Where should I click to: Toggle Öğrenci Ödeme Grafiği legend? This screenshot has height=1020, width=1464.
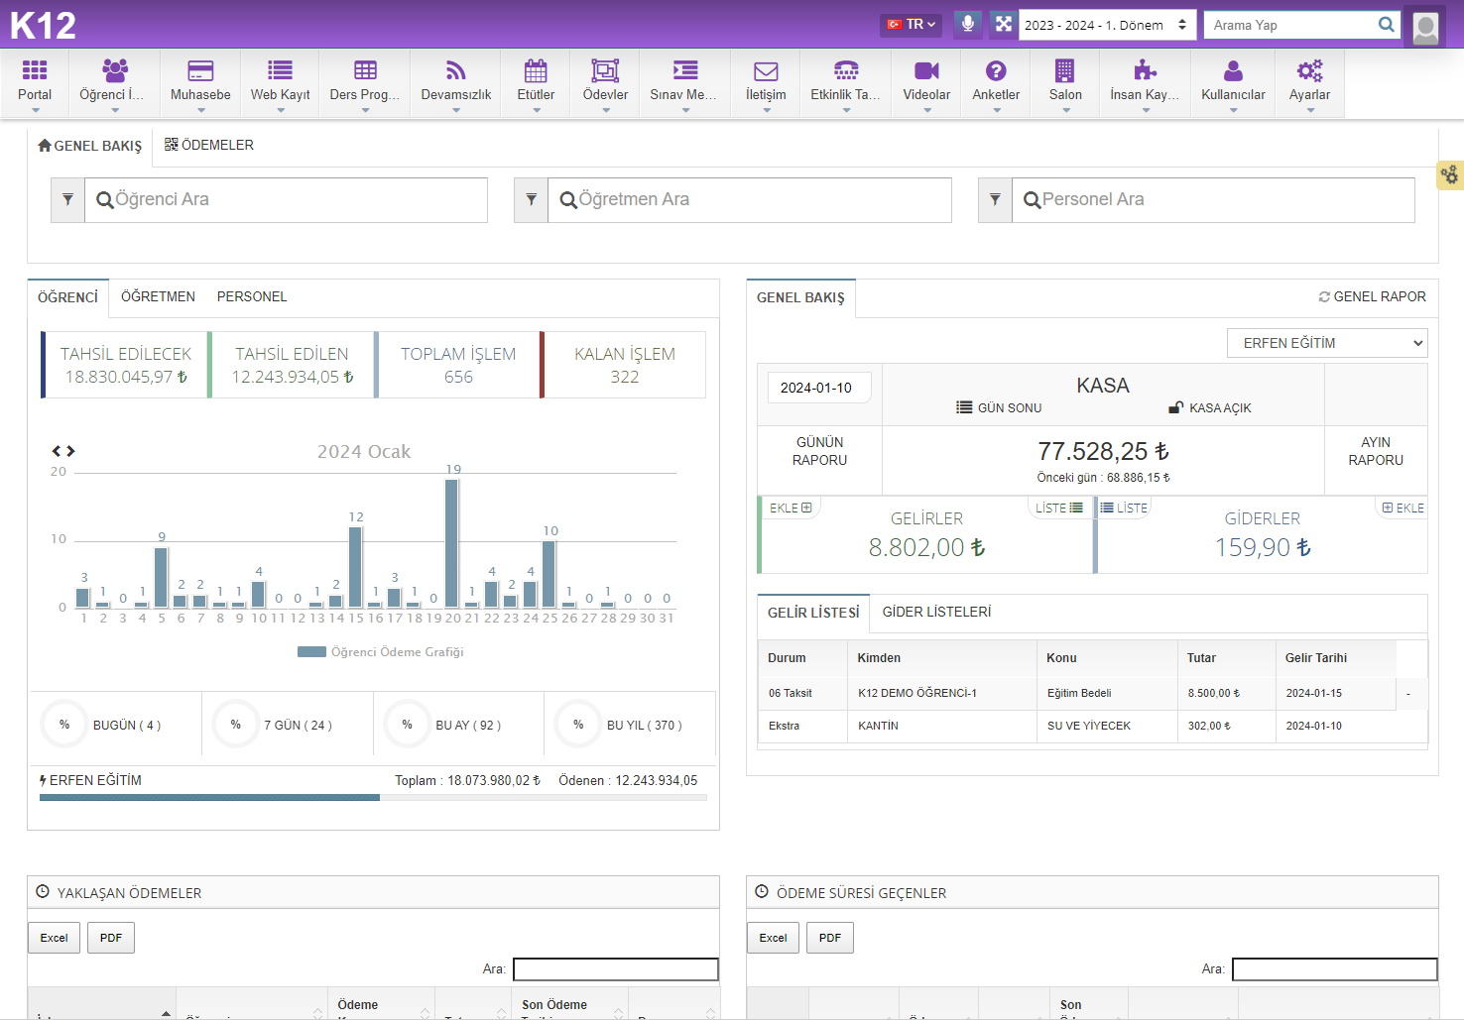click(381, 652)
